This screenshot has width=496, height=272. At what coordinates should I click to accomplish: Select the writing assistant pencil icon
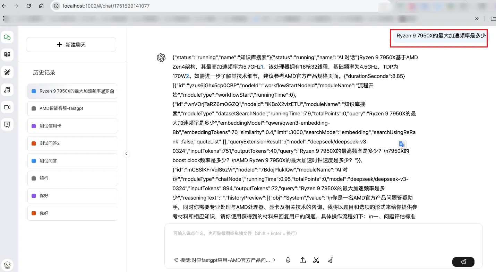tap(8, 72)
